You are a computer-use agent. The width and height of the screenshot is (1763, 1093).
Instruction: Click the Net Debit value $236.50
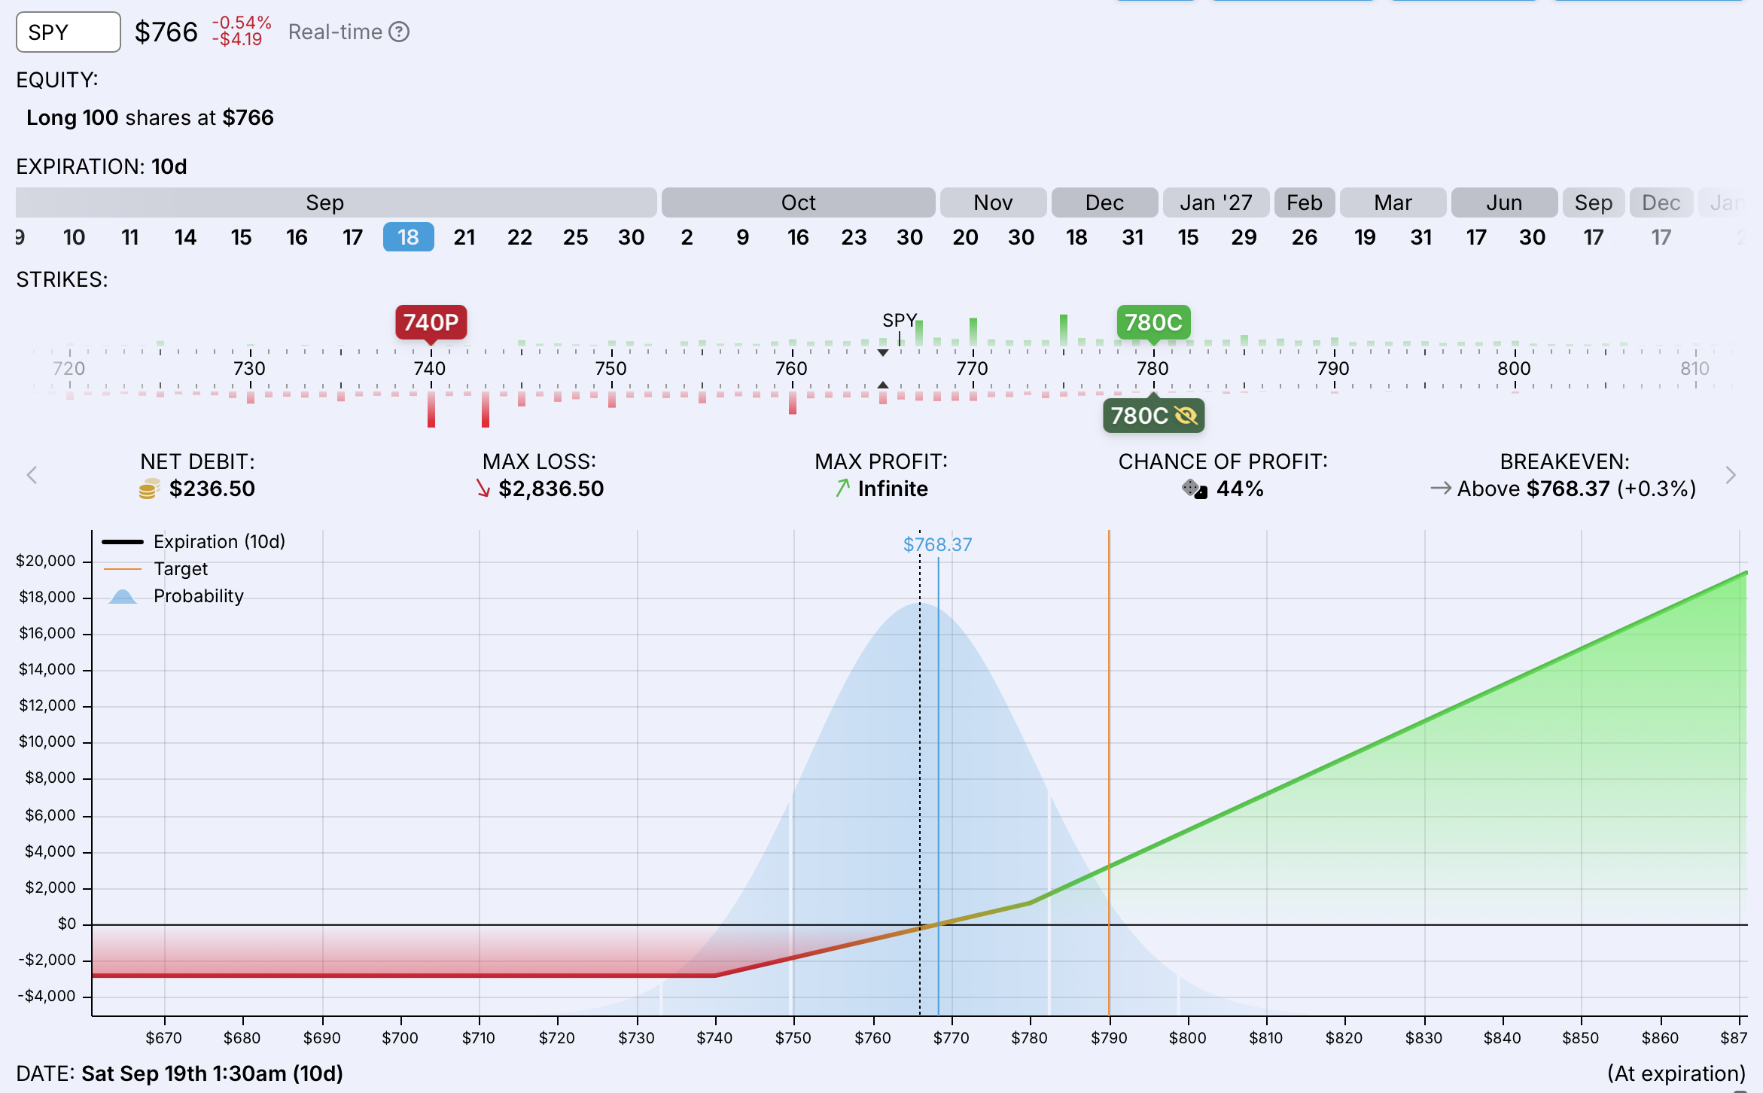tap(212, 489)
